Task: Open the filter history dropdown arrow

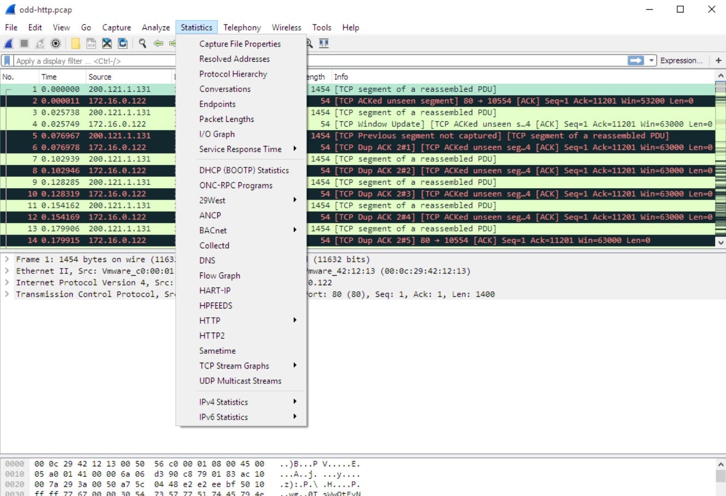Action: [651, 60]
